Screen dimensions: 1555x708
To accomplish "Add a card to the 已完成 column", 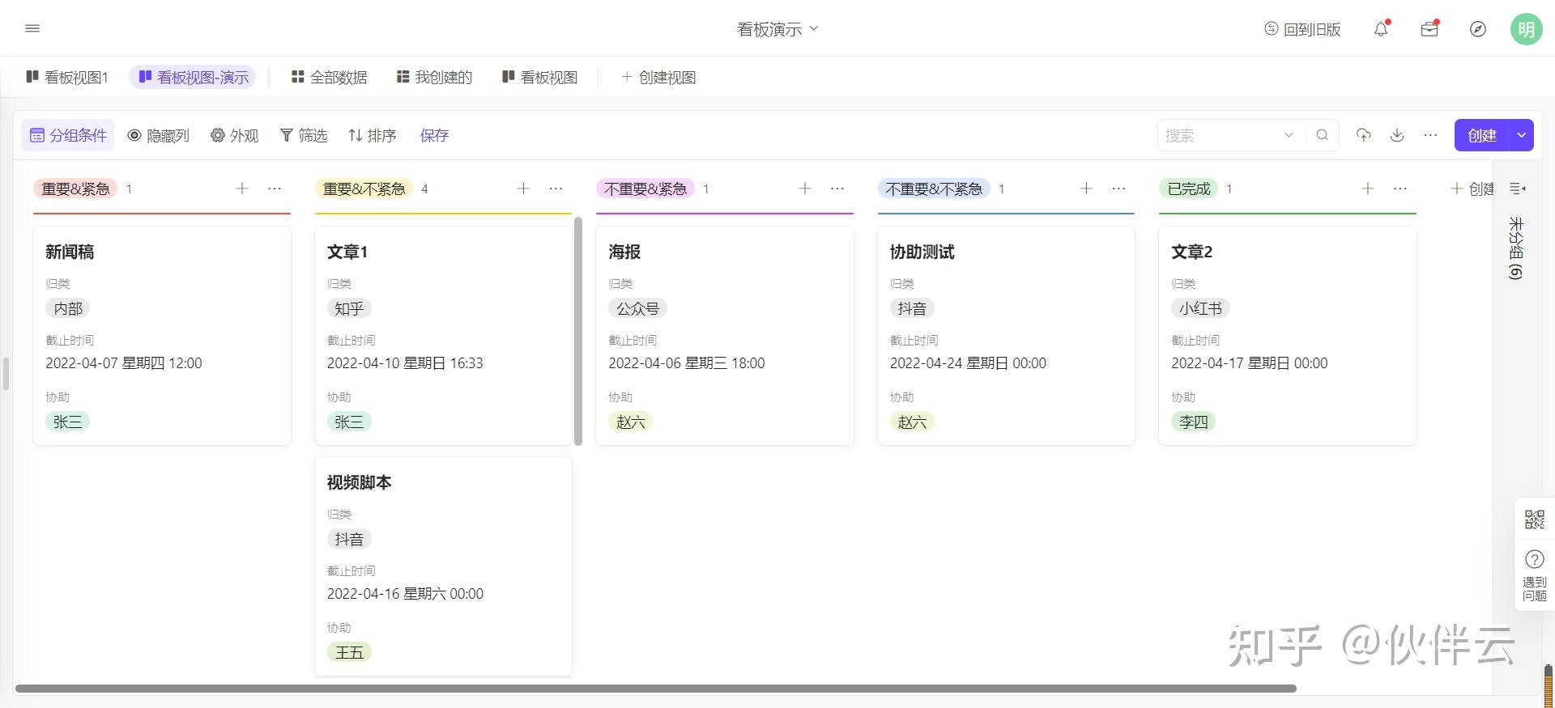I will [1368, 189].
